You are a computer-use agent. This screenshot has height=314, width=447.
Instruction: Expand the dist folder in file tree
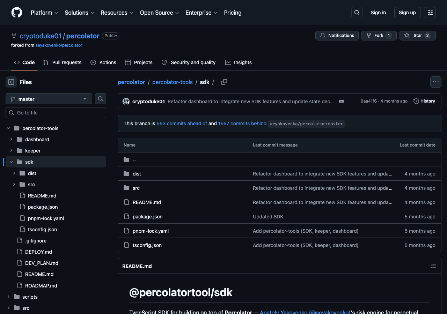pyautogui.click(x=14, y=173)
